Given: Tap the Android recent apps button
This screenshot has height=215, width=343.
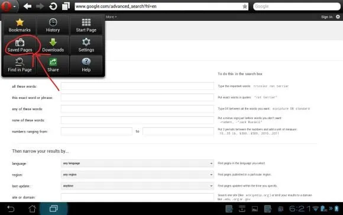Looking at the screenshot, I should point(54,208).
